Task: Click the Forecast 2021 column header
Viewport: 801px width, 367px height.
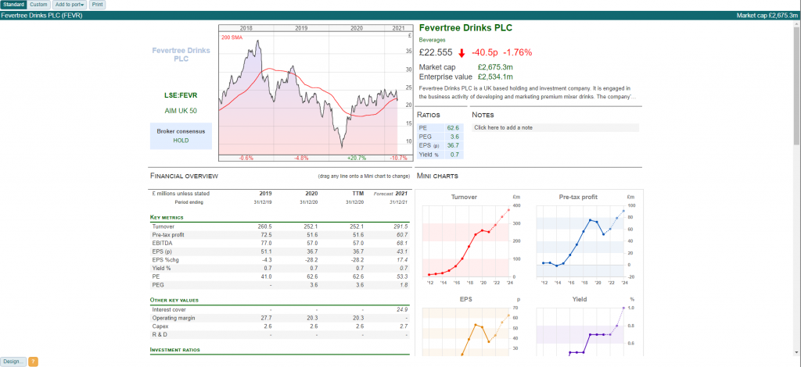Action: click(x=391, y=194)
